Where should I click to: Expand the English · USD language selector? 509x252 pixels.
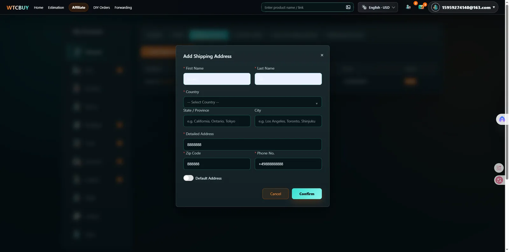coord(378,7)
